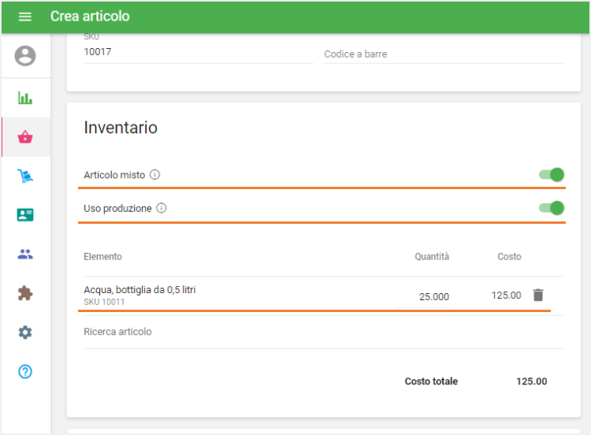The image size is (591, 435).
Task: Click the Crea articolo page title
Action: point(90,17)
